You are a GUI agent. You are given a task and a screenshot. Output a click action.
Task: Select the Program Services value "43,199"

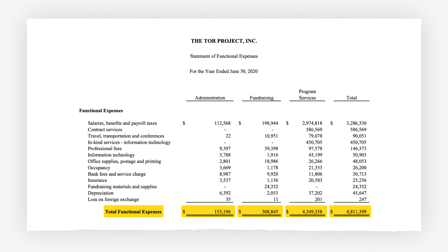click(x=315, y=155)
